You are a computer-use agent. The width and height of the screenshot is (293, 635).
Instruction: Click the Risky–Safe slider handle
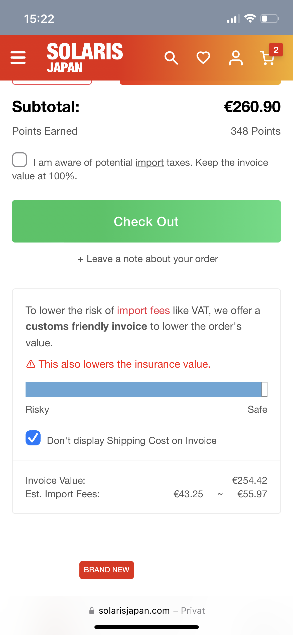click(x=264, y=389)
